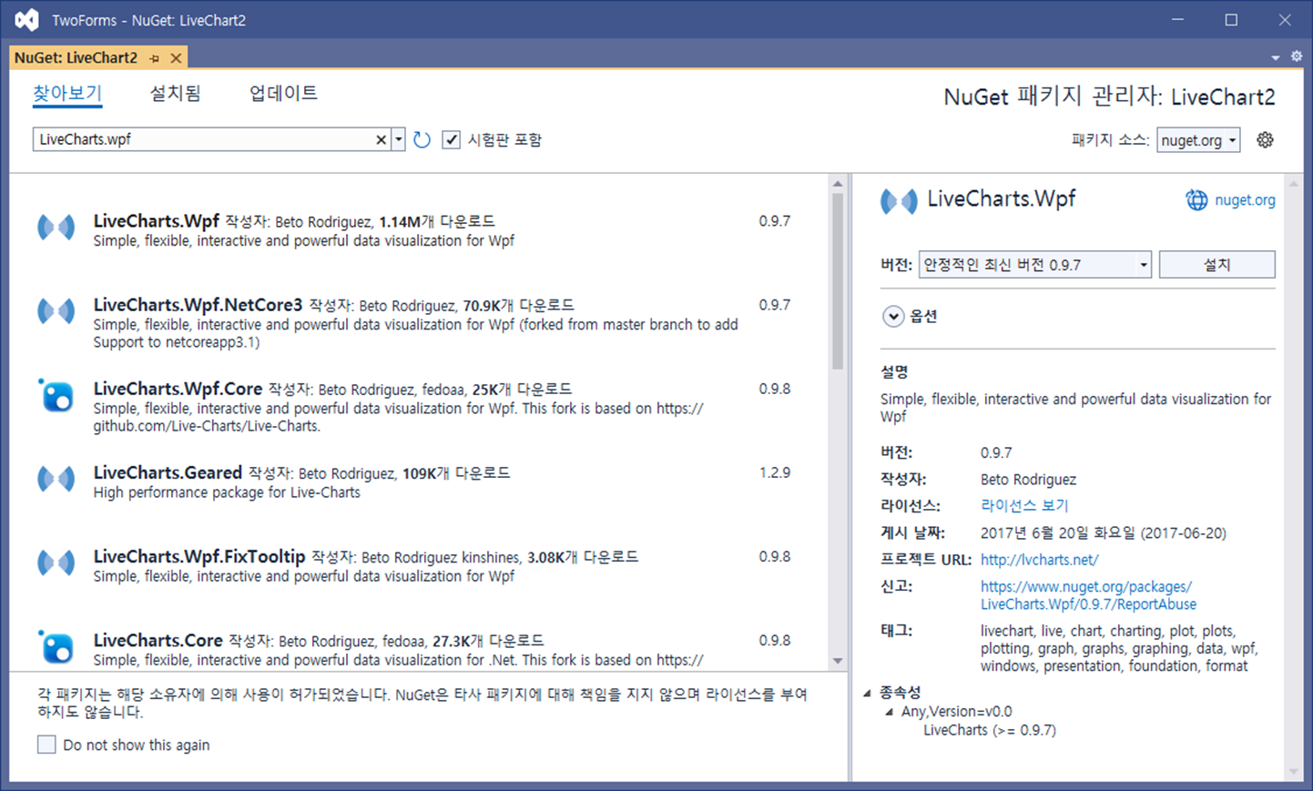This screenshot has width=1313, height=791.
Task: Refresh the package search results
Action: pyautogui.click(x=422, y=139)
